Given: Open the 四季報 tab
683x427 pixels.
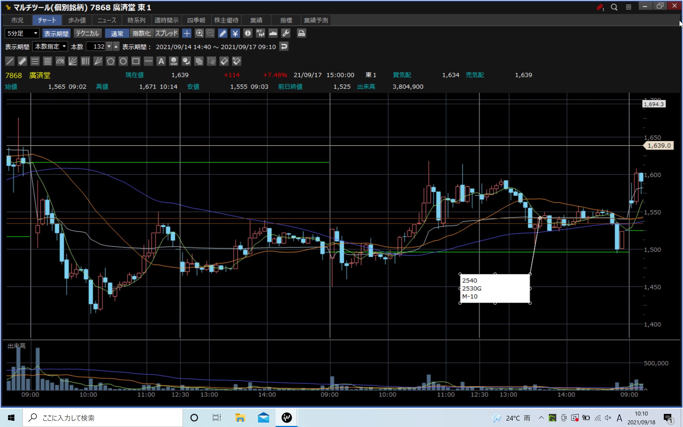Looking at the screenshot, I should click(x=196, y=20).
